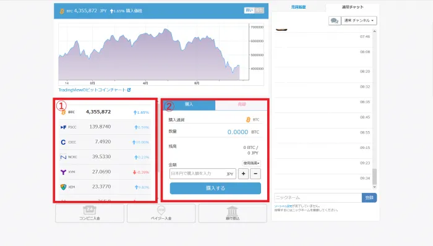Open the 通常チャット tab
433x246 pixels.
point(353,7)
